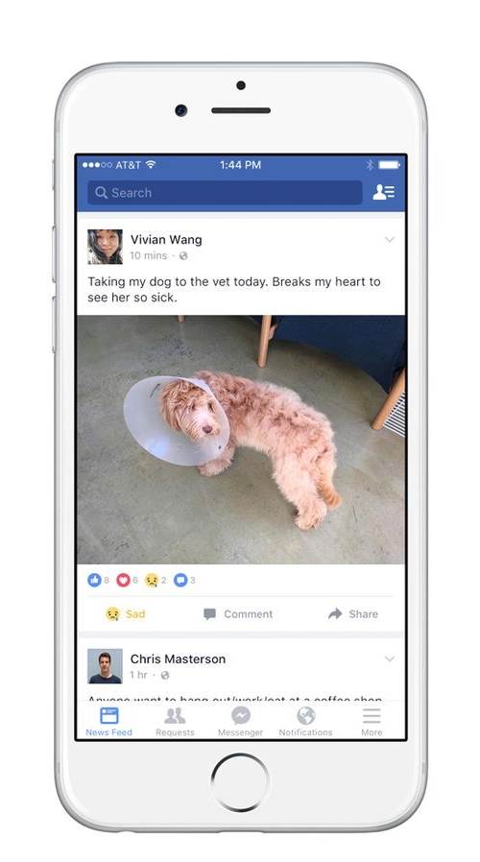Expand options chevron on Vivian Wang's post
The height and width of the screenshot is (862, 480).
(389, 239)
